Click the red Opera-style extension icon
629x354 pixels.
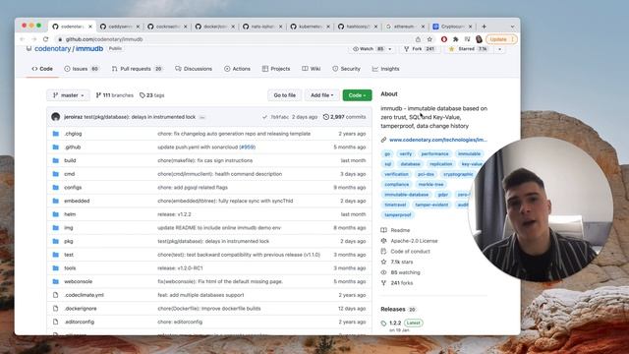click(x=444, y=39)
